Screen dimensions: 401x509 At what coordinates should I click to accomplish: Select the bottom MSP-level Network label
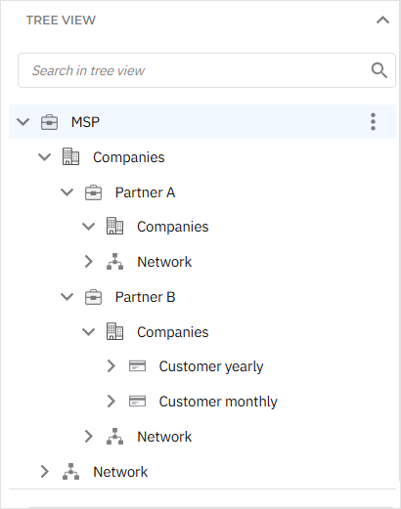pos(120,472)
